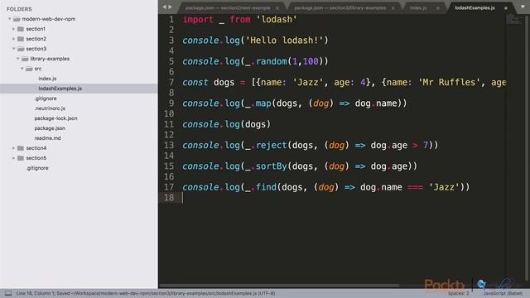The width and height of the screenshot is (530, 298).
Task: Open .gitignore under library-examples
Action: [x=46, y=99]
